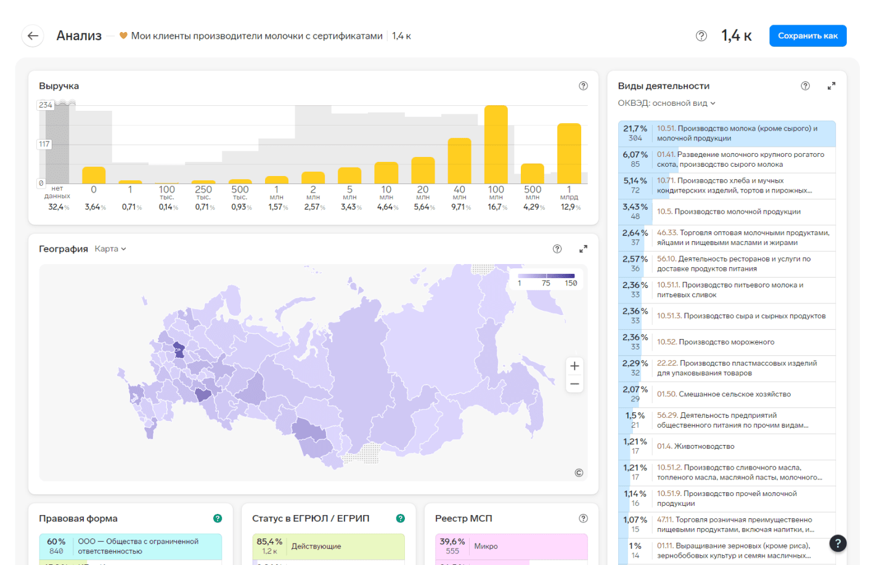Open help icon next to 1,4 к counter
The image size is (874, 565).
[x=701, y=36]
